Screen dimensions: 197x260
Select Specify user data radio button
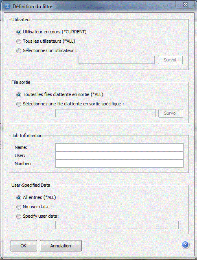[19, 216]
